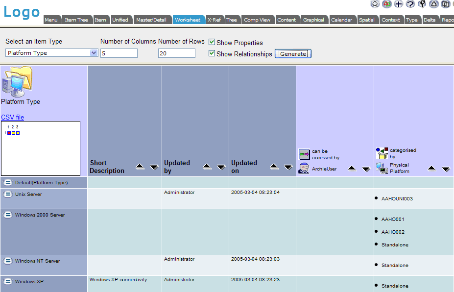Click menu icon beside Windows 2000 Server
Image resolution: width=454 pixels, height=292 pixels.
[8, 215]
